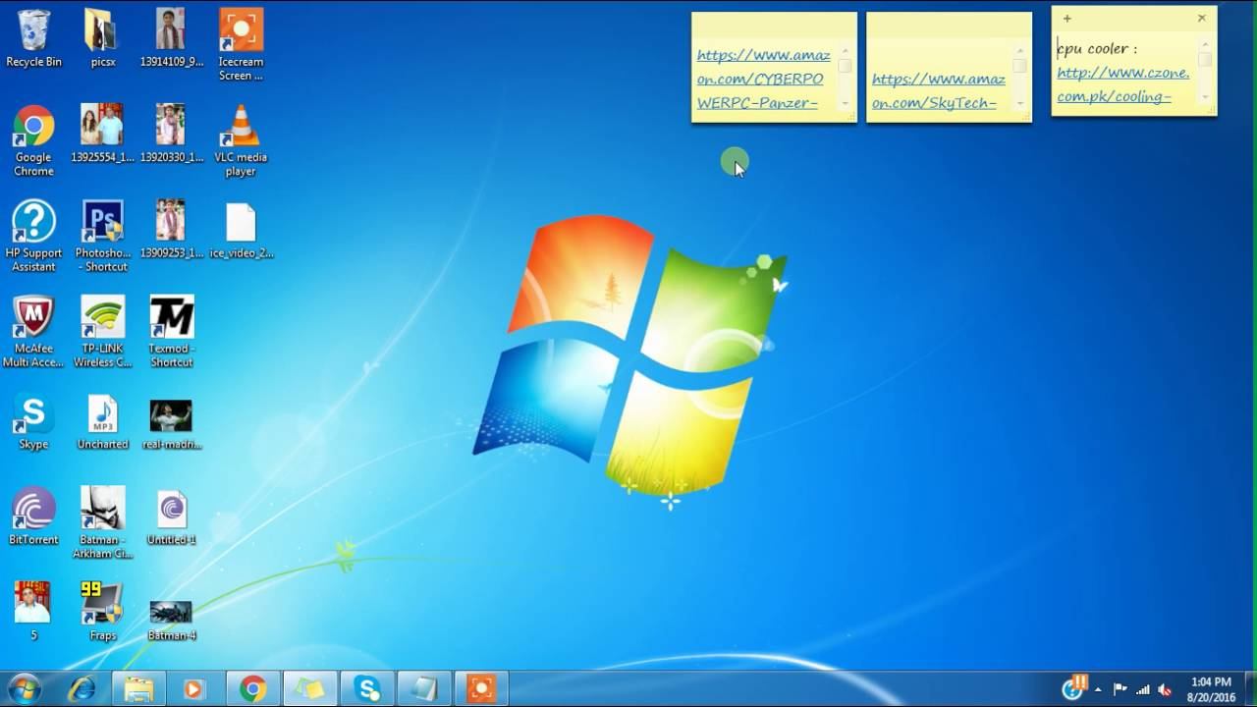
Task: Select the Icecream Screen Recorder desktop shortcut
Action: point(241,44)
